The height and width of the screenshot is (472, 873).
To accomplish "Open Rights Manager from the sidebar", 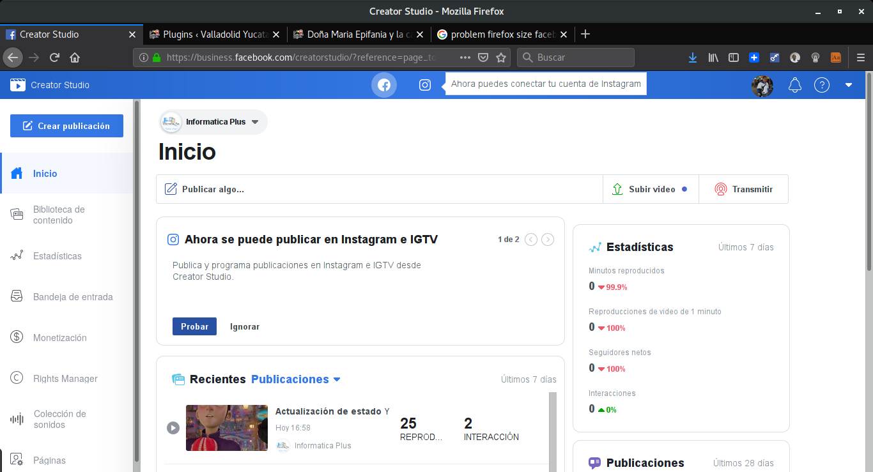I will 64,378.
